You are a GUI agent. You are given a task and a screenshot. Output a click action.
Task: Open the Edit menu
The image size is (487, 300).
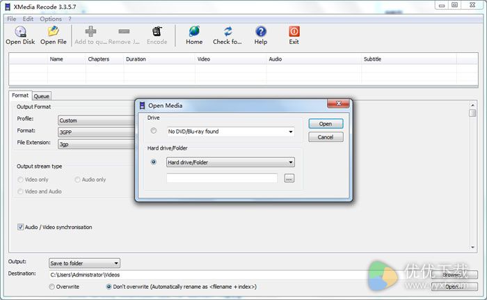tap(28, 19)
